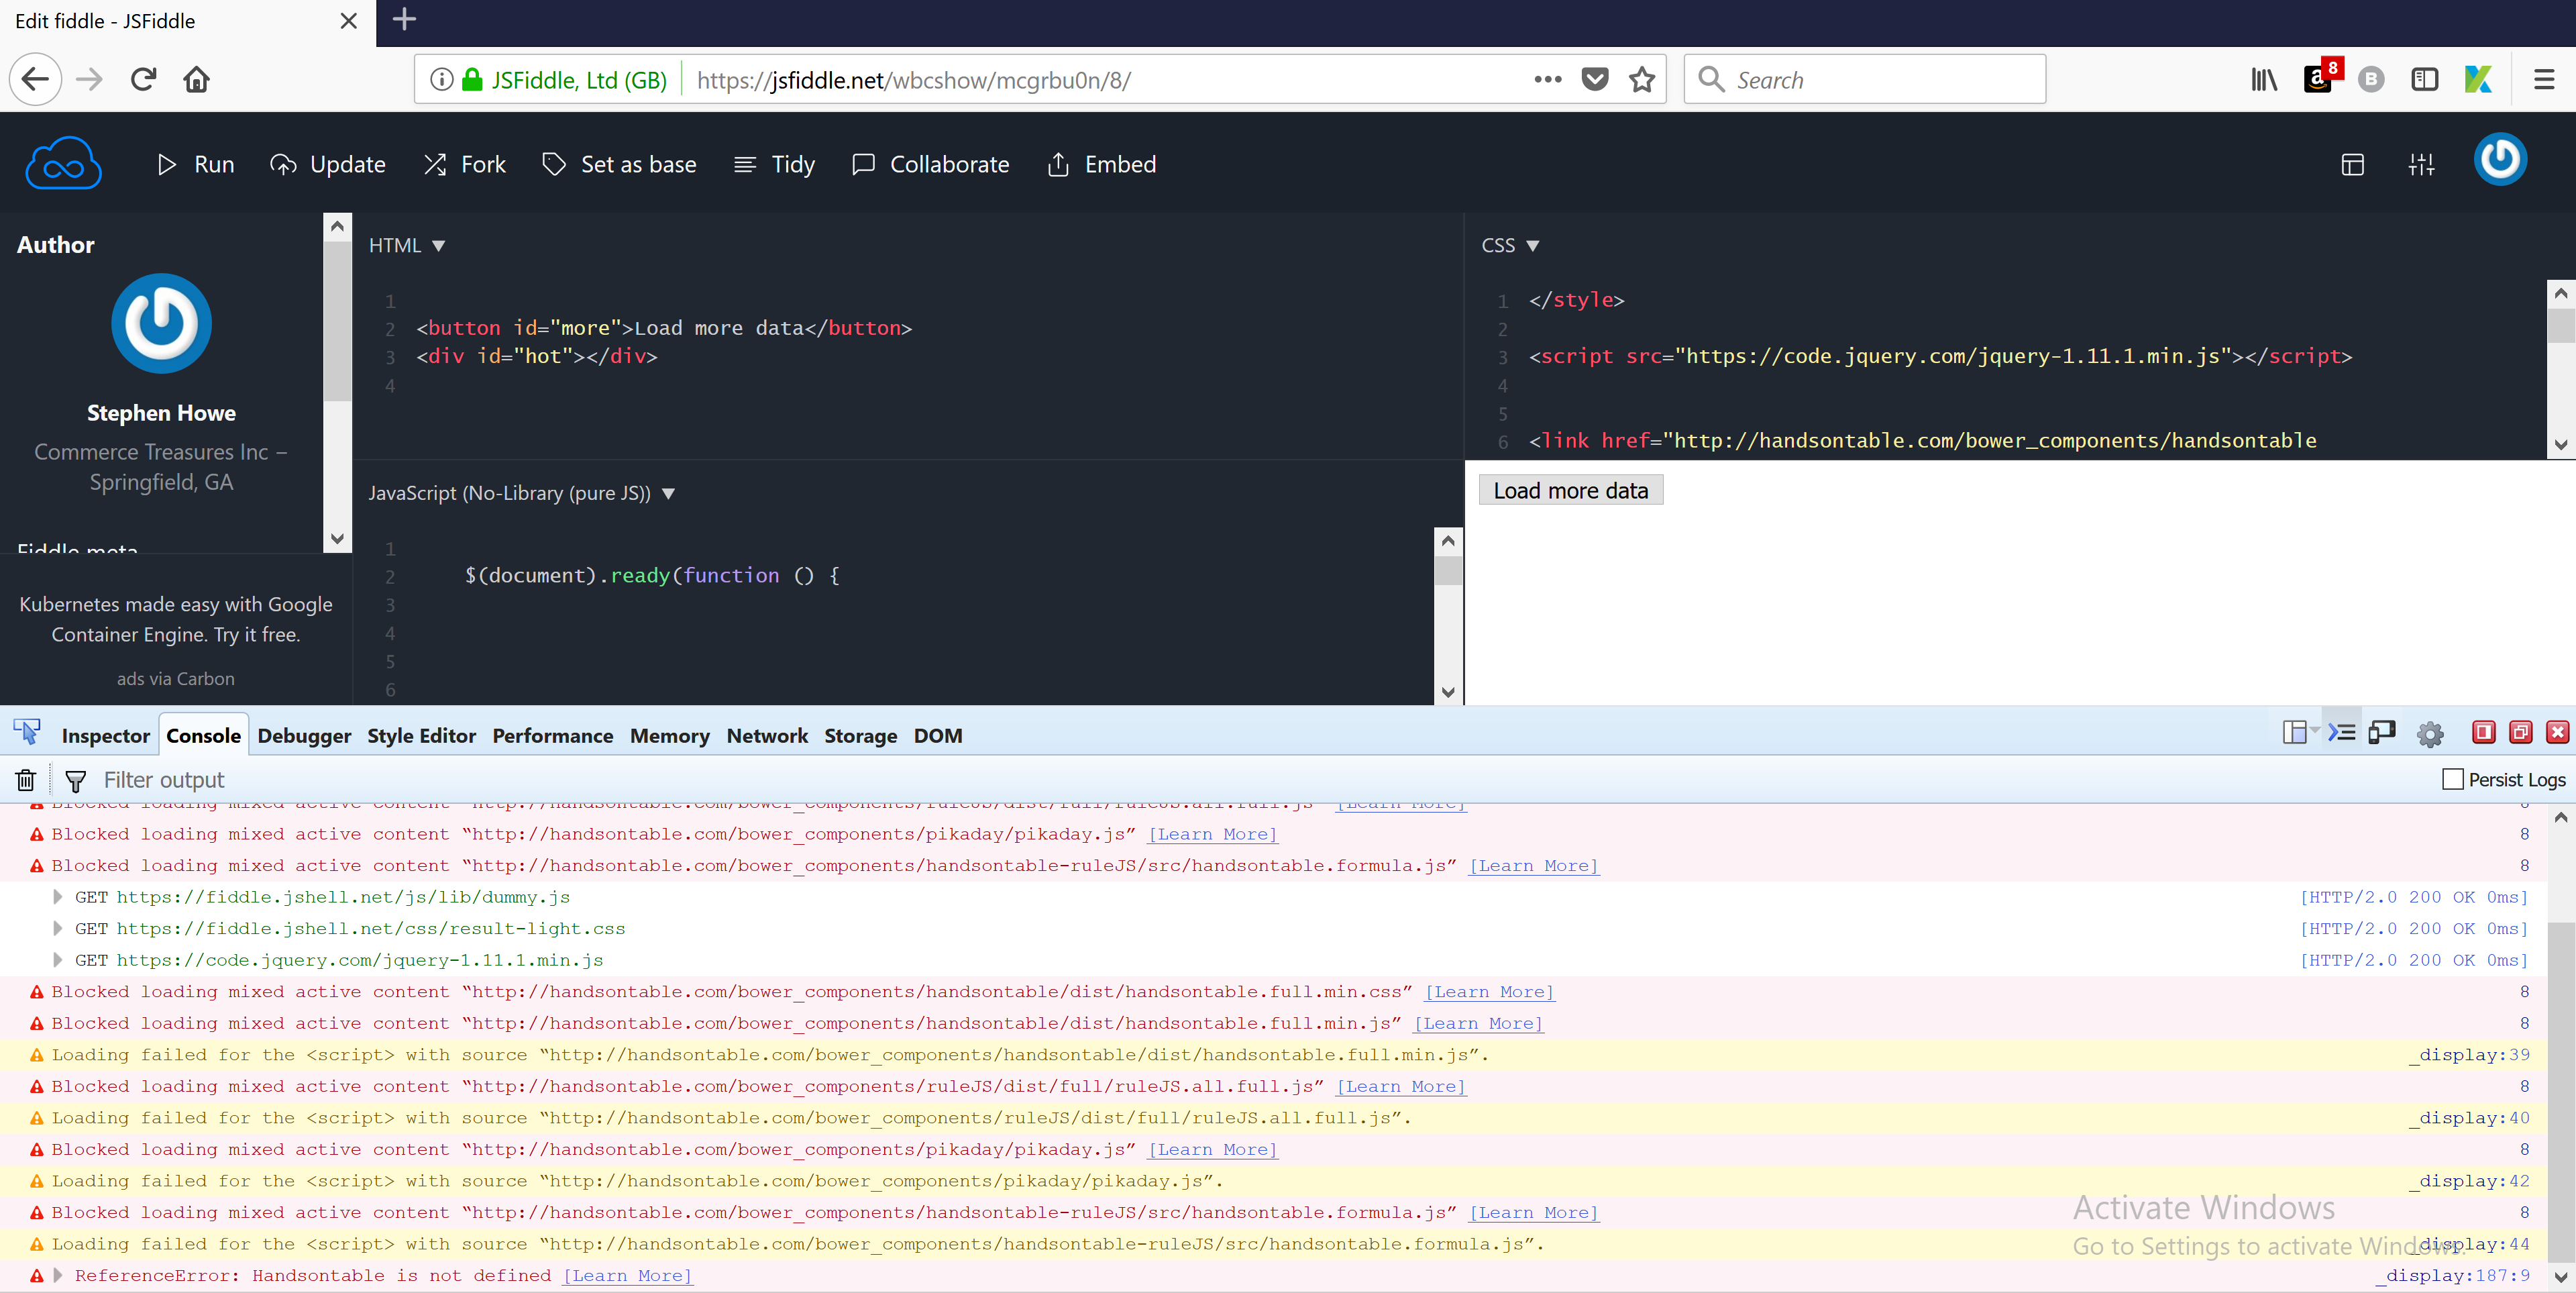The width and height of the screenshot is (2576, 1293).
Task: Switch to the Network tab
Action: [x=766, y=735]
